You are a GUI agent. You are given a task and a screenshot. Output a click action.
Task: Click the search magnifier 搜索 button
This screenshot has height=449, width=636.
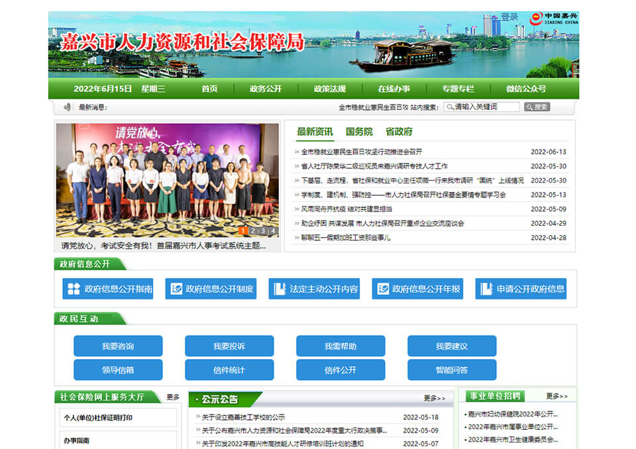pyautogui.click(x=537, y=107)
